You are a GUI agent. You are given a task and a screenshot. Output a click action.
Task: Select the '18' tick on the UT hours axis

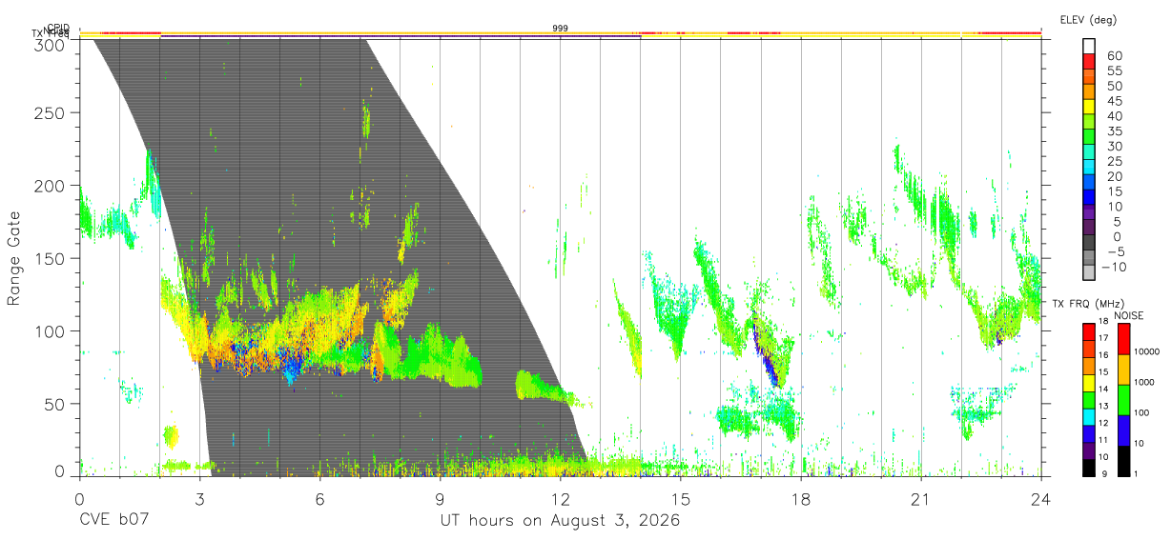(801, 498)
